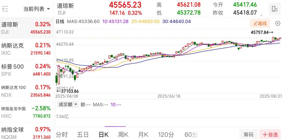Click the 0.97% change for 纳指全球
The image size is (282, 139).
[43, 129]
